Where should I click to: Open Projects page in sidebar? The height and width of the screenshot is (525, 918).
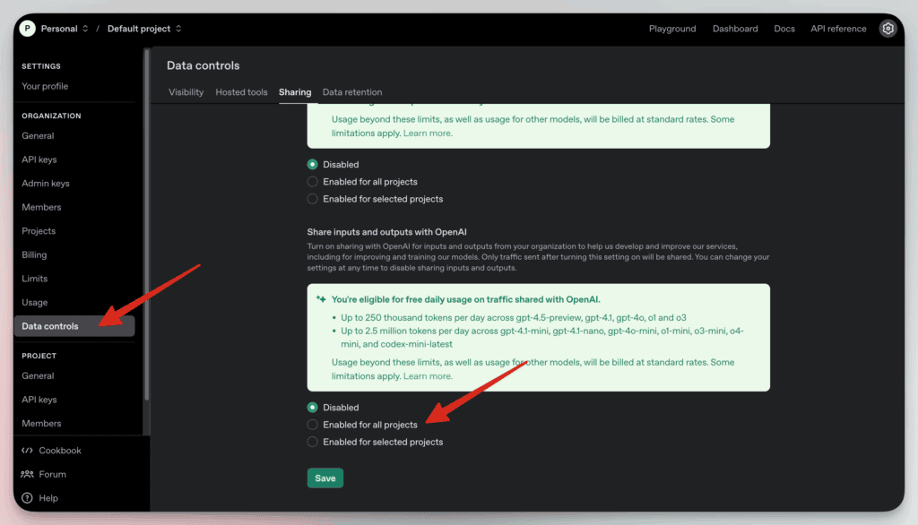click(x=39, y=231)
